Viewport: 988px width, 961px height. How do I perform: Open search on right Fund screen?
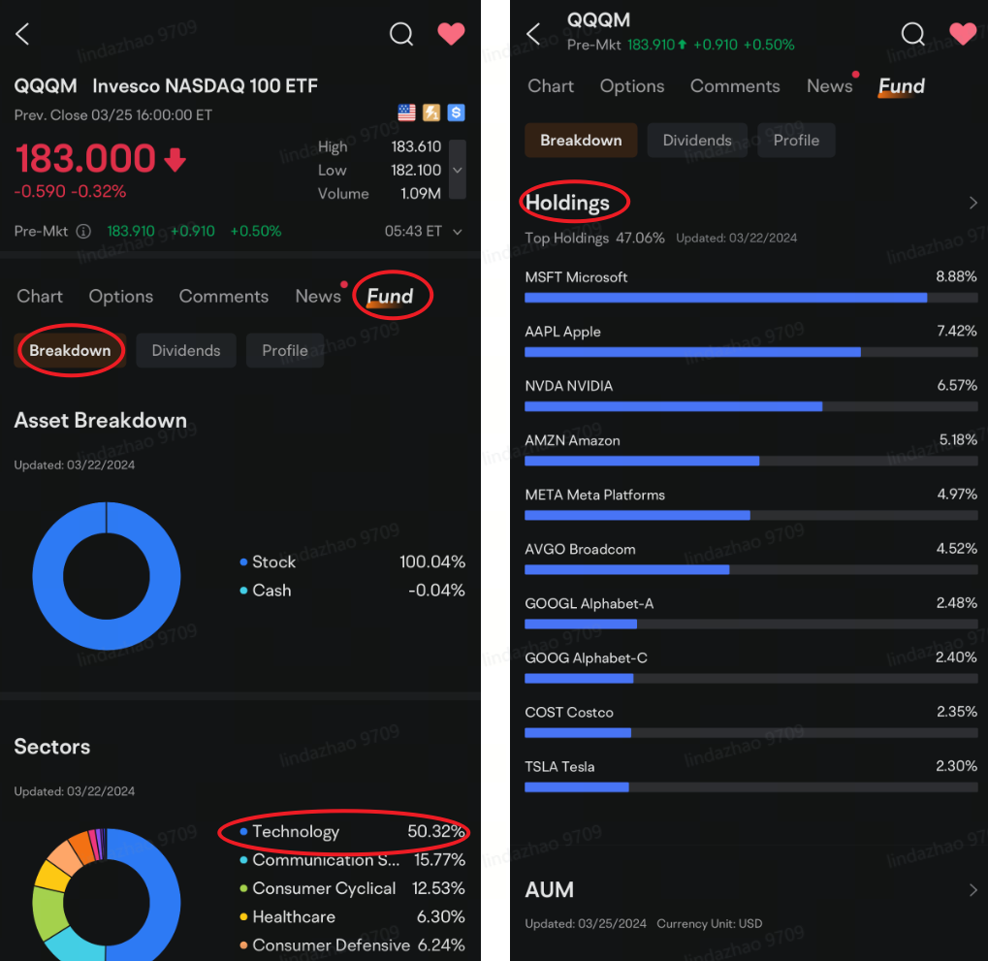click(x=912, y=34)
